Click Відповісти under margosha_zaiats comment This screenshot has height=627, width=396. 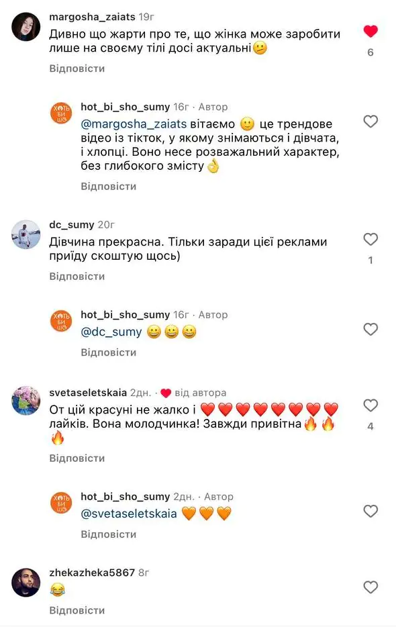(77, 68)
